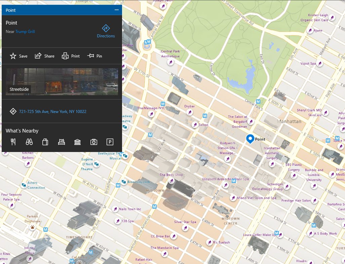Image resolution: width=345 pixels, height=264 pixels.
Task: Select the Actors Connection theatre marker
Action: coord(24,185)
